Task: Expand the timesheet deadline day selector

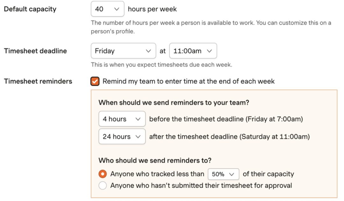Action: click(123, 51)
